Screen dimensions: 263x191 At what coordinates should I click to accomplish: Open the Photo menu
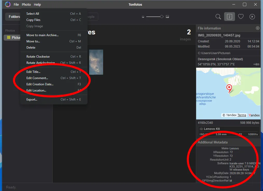[26, 4]
